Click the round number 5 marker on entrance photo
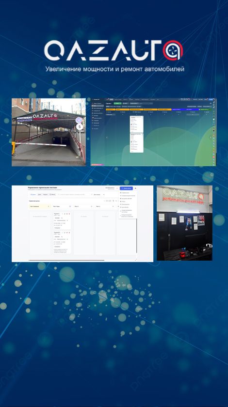This screenshot has width=228, height=407. pyautogui.click(x=79, y=127)
